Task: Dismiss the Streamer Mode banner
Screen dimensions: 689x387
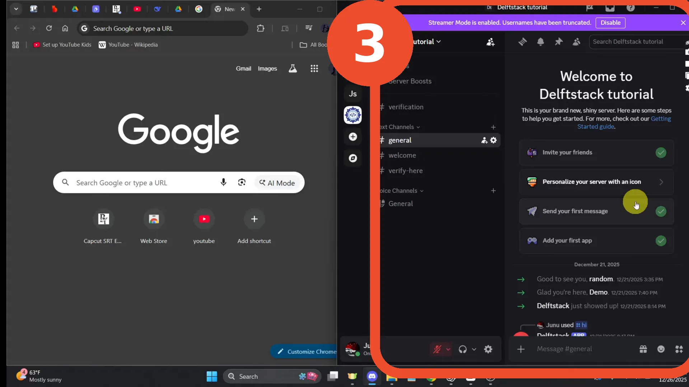Action: click(683, 23)
